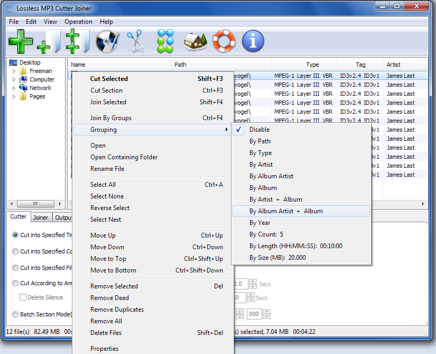Viewport: 436px width, 354px height.
Task: Click the lifebuoy Help icon
Action: [x=224, y=41]
